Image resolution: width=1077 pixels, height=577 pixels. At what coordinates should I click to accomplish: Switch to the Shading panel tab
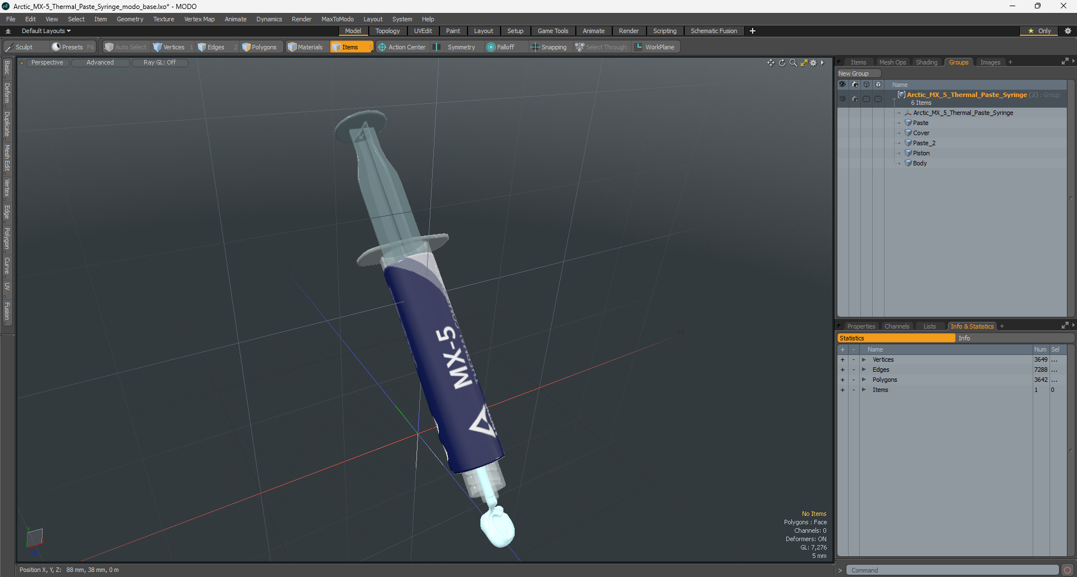click(927, 62)
